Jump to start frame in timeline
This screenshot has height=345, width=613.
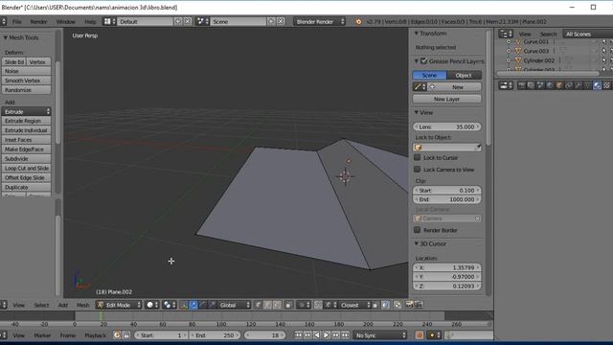[x=298, y=334]
